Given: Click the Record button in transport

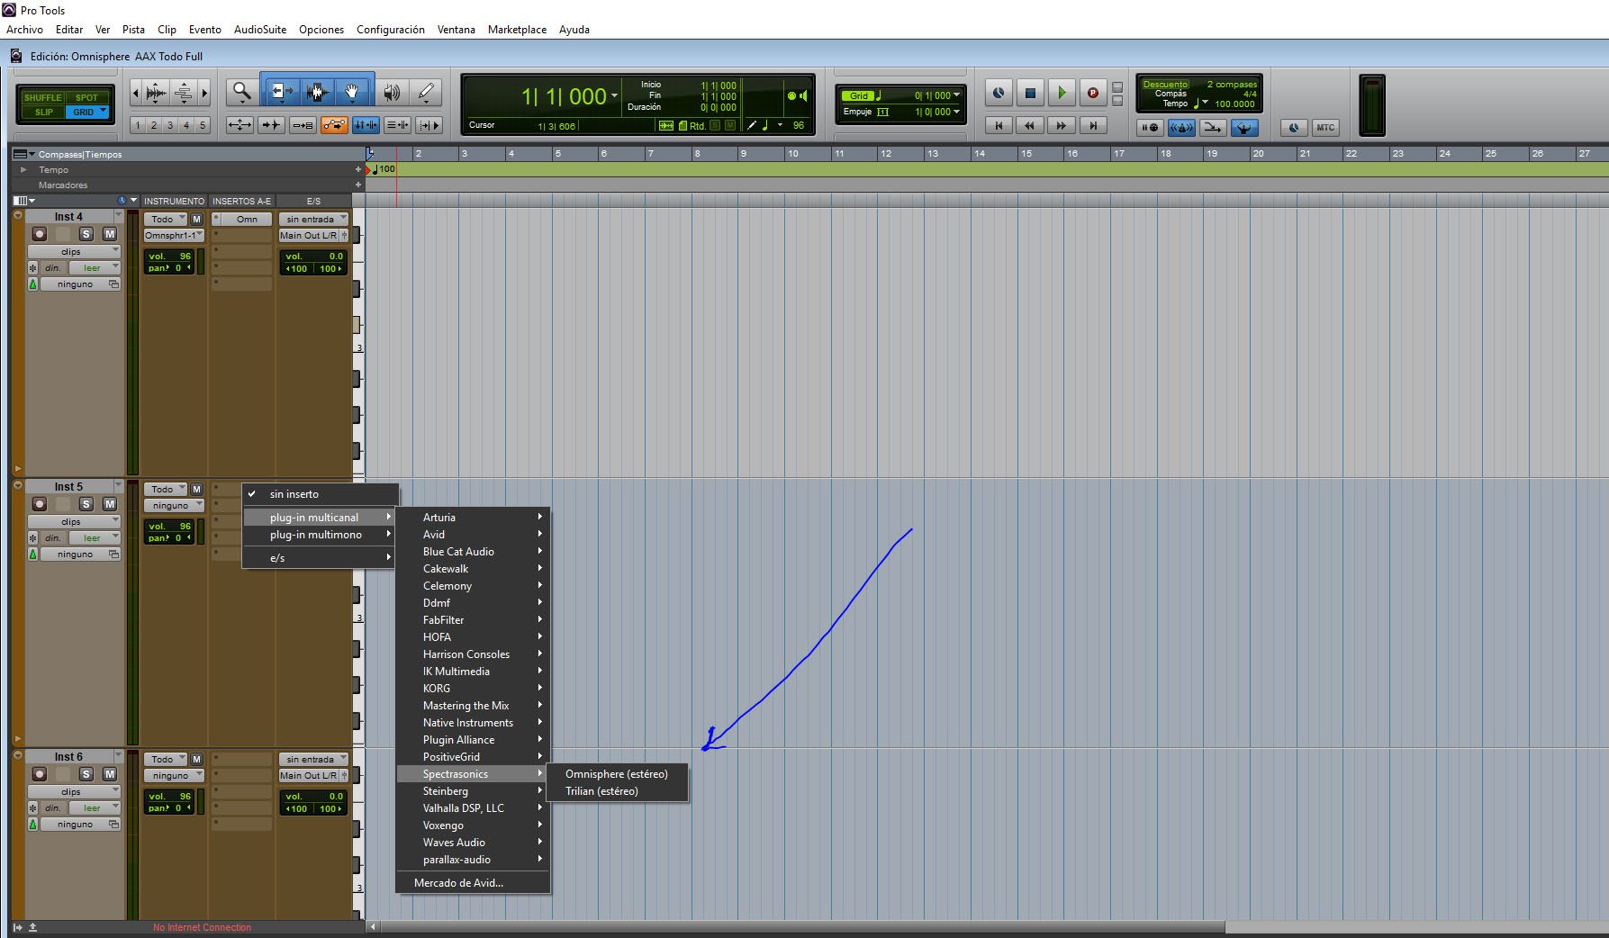Looking at the screenshot, I should point(1092,92).
